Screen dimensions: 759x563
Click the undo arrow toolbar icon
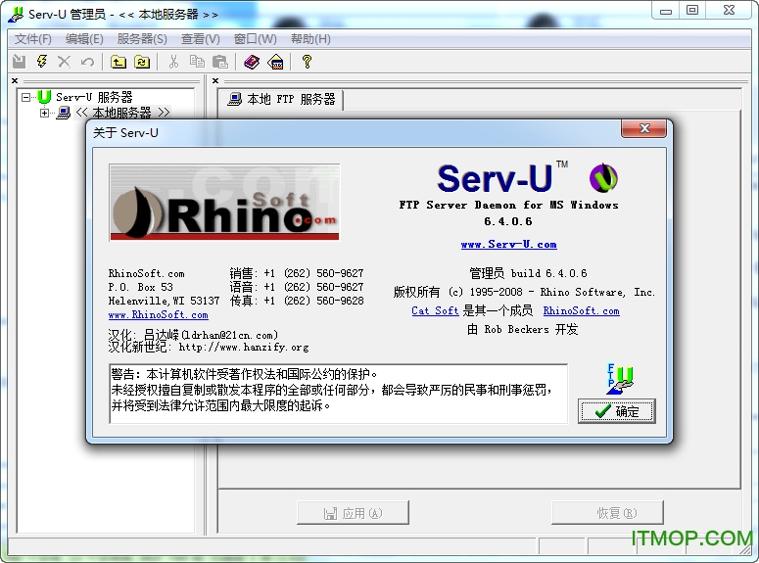point(87,62)
